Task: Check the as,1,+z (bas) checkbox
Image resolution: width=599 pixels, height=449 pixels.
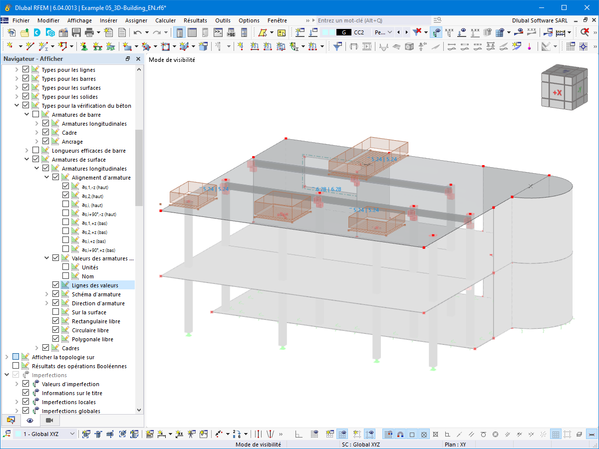Action: pos(66,223)
